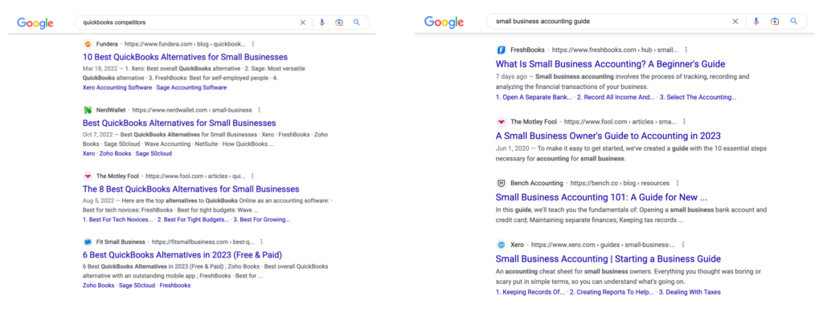
Task: Open image search in quickbooks competitors search bar
Action: click(x=339, y=22)
